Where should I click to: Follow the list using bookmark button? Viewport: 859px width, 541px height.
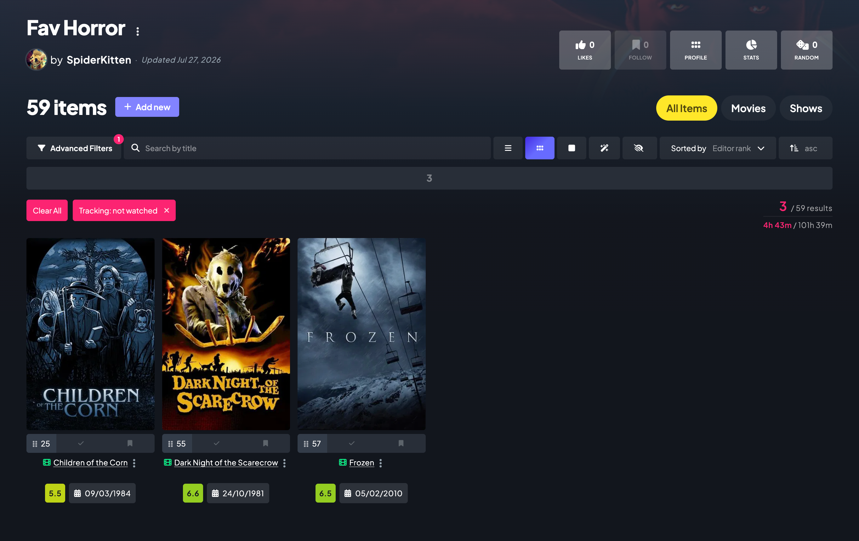coord(640,50)
